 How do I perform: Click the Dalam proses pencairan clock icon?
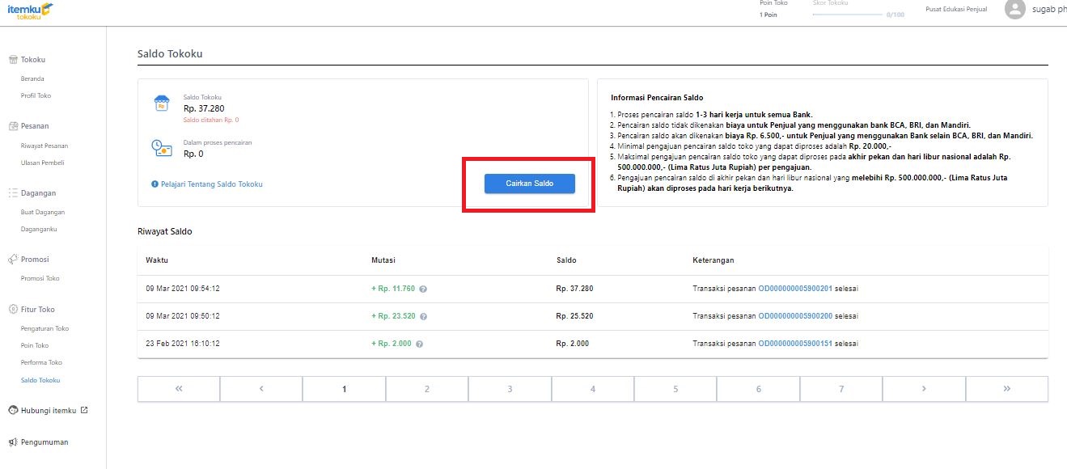[x=162, y=148]
